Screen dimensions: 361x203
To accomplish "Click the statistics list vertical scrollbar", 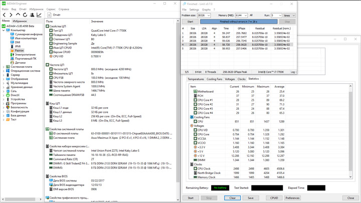I will [x=350, y=130].
